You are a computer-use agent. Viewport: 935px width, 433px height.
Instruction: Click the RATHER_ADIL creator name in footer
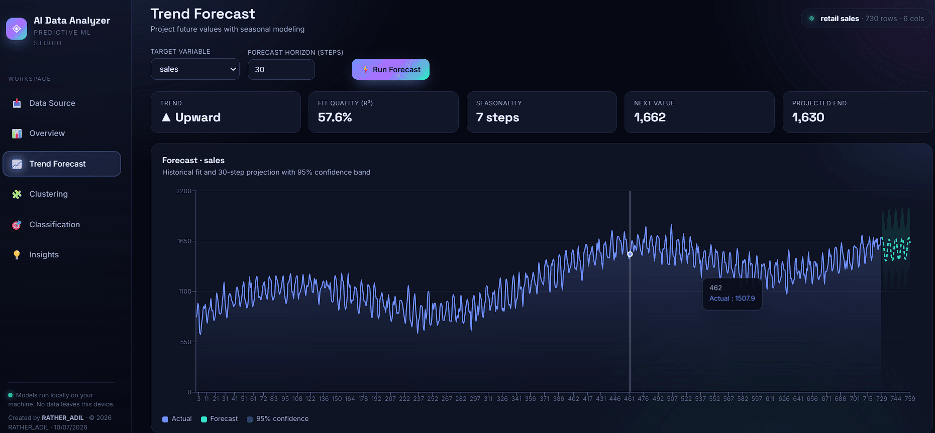[63, 418]
